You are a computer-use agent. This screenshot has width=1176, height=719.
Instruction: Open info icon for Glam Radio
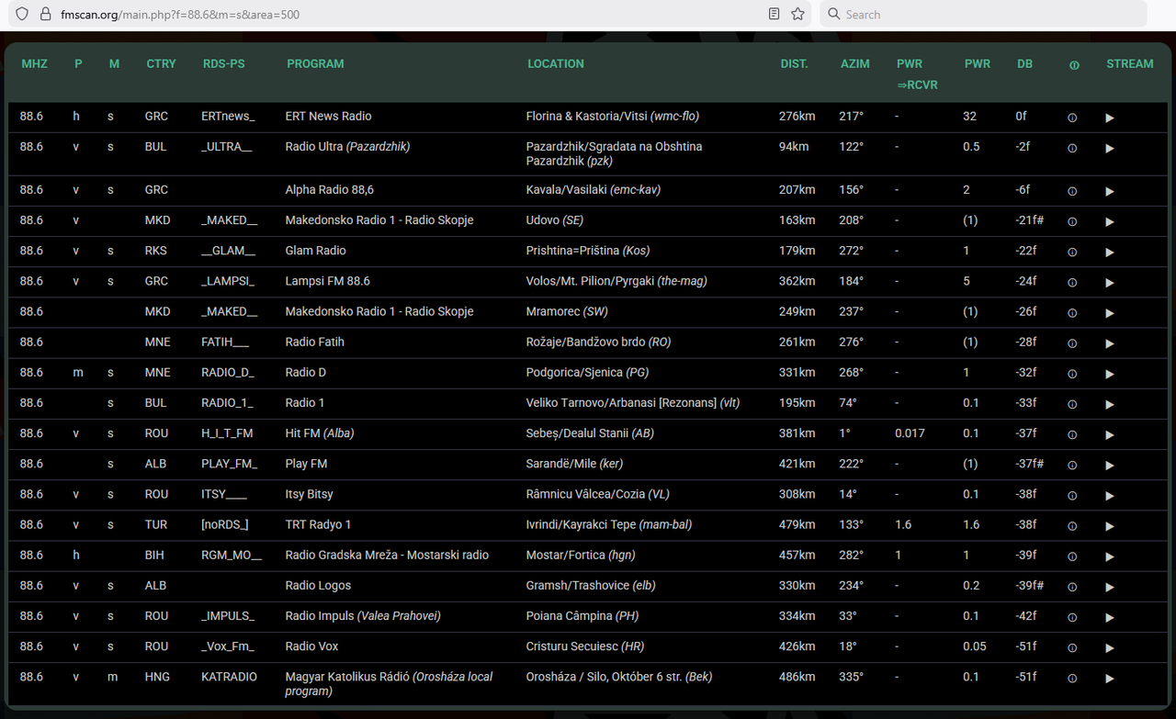pyautogui.click(x=1072, y=253)
